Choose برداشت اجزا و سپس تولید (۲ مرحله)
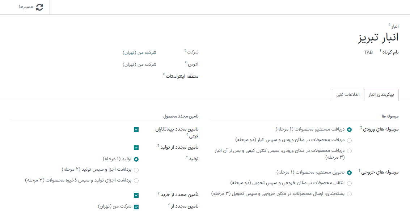This screenshot has height=222, width=410. (136, 170)
